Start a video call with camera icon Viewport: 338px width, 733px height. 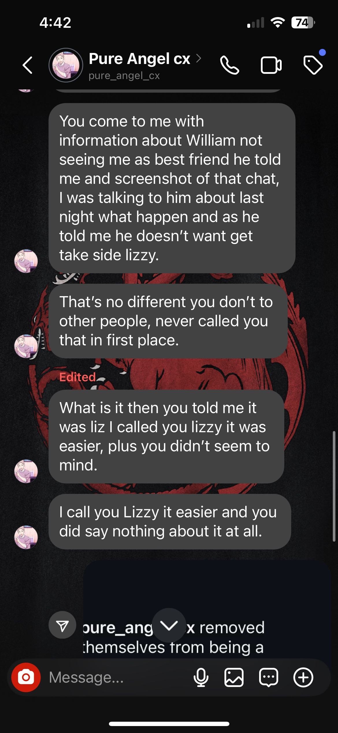coord(271,65)
